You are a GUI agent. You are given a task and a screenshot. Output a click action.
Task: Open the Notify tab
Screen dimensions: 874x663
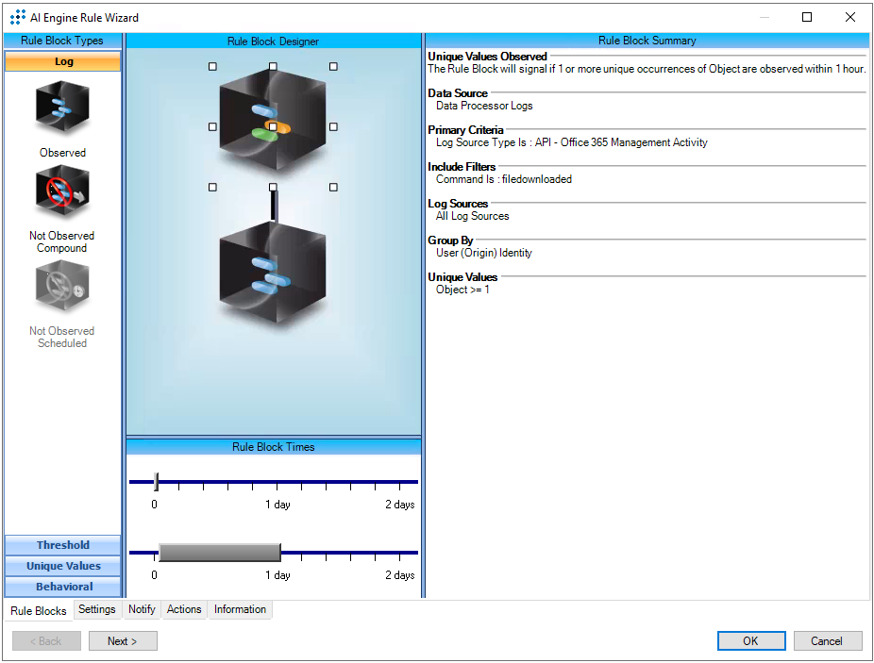[x=142, y=609]
